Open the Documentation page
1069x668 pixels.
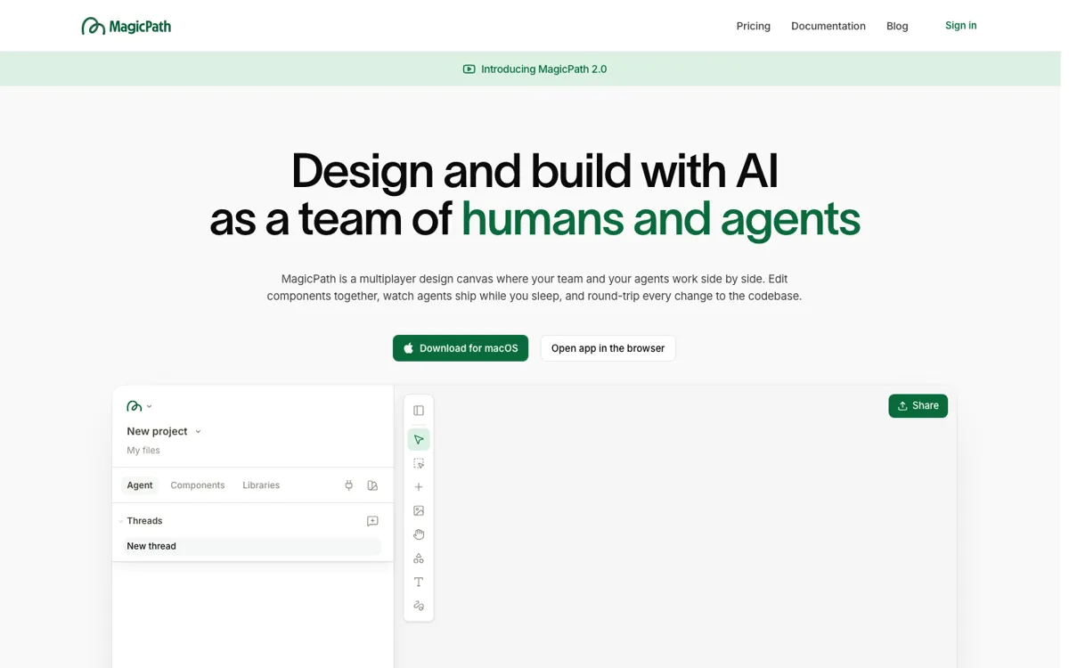coord(828,26)
